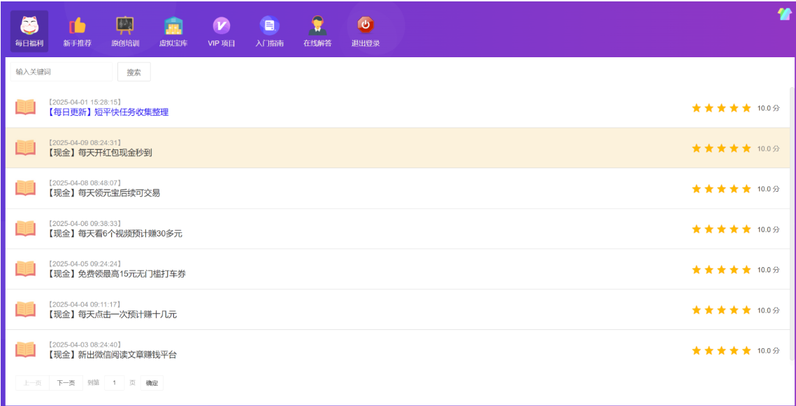Click the 输入关键词 search field

click(x=61, y=72)
